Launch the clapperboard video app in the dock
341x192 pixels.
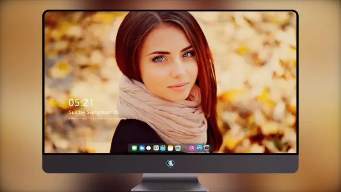[x=163, y=148]
